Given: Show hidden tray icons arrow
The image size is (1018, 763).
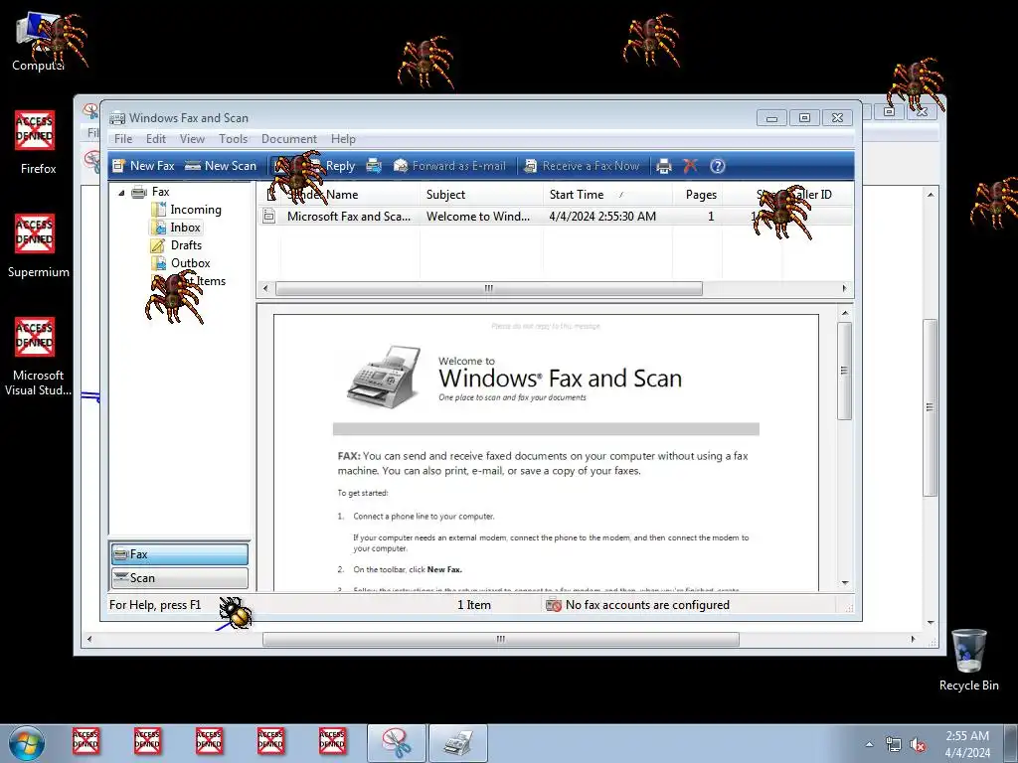Looking at the screenshot, I should tap(869, 744).
